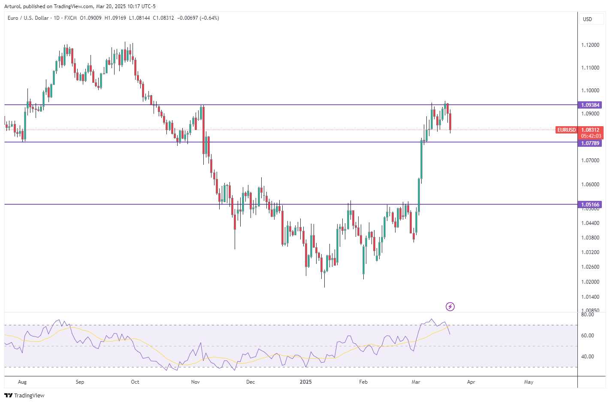Click the Apr label on time axis
Image resolution: width=610 pixels, height=403 pixels.
pyautogui.click(x=471, y=382)
